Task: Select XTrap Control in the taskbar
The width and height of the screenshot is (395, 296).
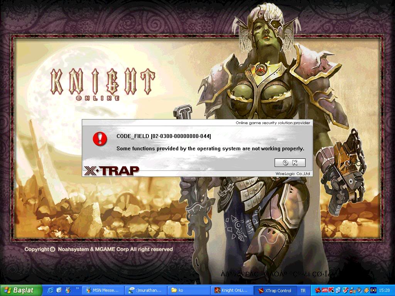Action: [275, 290]
